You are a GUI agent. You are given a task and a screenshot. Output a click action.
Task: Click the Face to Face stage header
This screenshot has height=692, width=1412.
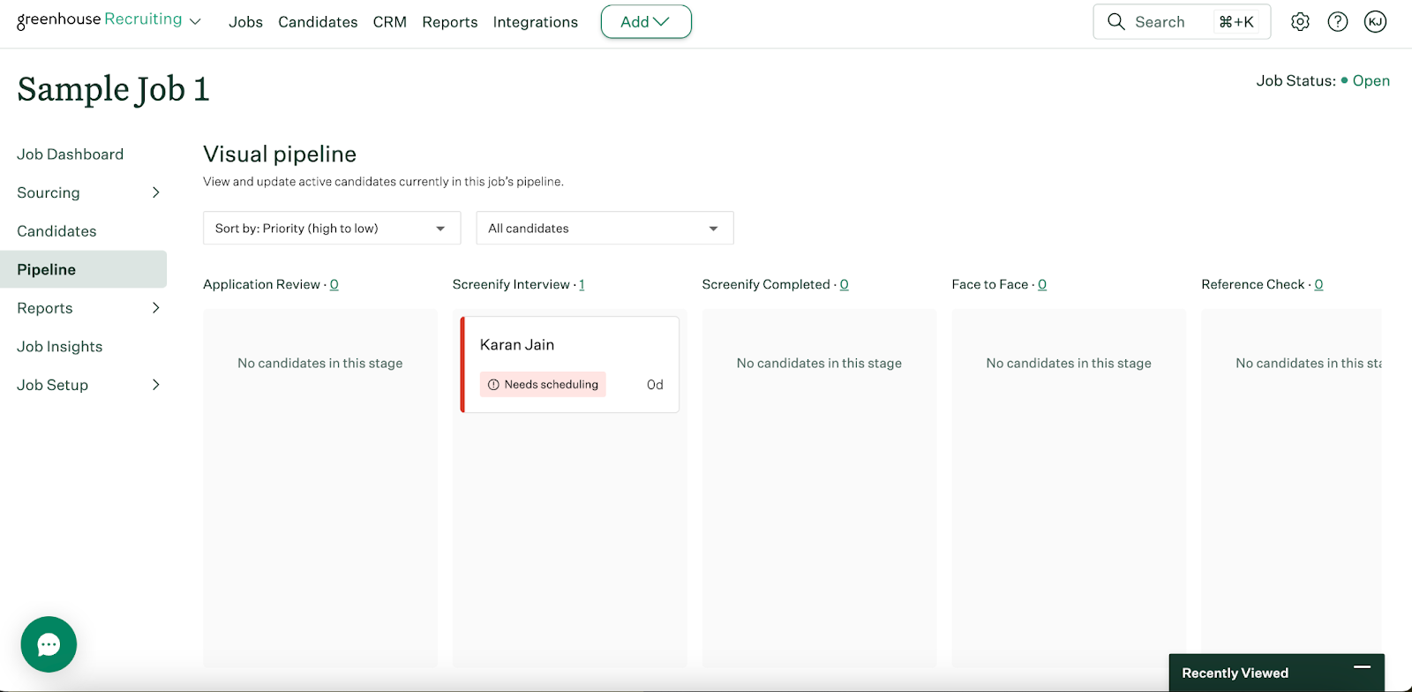tap(990, 284)
